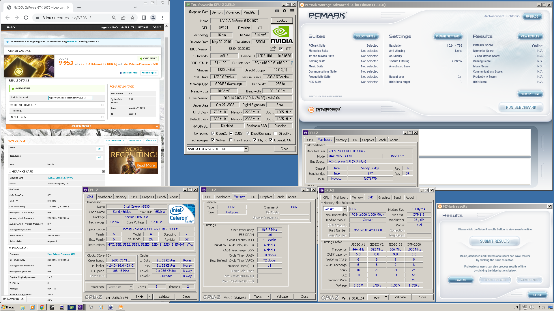Click the GPU-Z refresh icon
Image resolution: width=554 pixels, height=311 pixels.
point(285,11)
